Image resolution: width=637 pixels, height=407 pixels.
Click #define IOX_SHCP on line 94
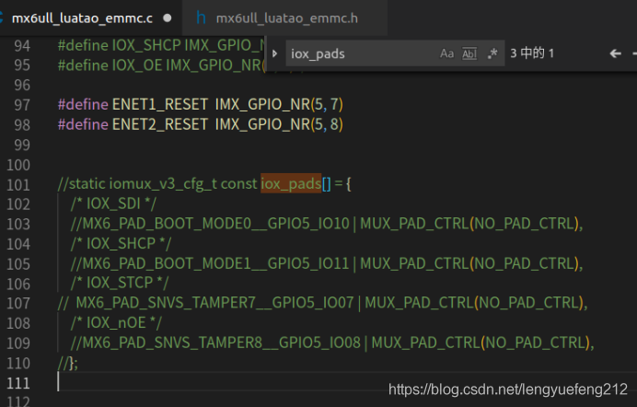(x=119, y=45)
